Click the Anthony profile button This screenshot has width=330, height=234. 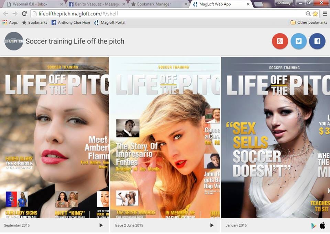pos(284,3)
